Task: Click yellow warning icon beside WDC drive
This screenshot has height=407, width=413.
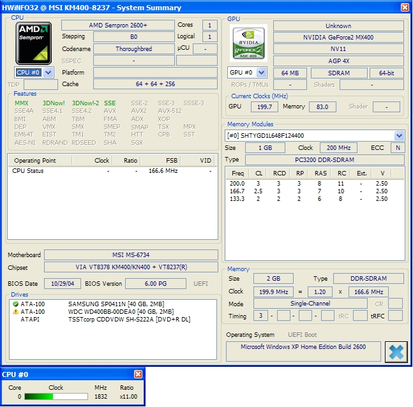Action: tap(15, 311)
